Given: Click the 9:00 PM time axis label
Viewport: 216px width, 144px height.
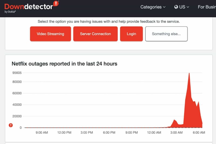Looking at the screenshot, I should tap(132, 133).
